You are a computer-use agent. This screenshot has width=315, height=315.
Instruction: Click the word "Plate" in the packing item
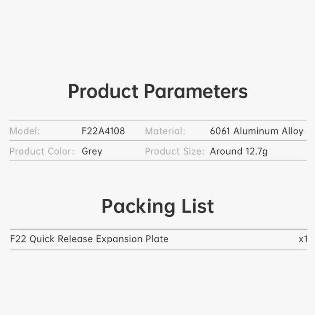coord(157,239)
